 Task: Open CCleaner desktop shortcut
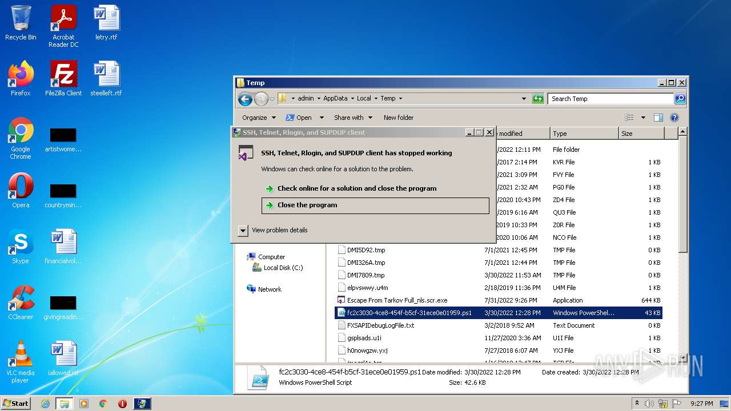(x=21, y=303)
